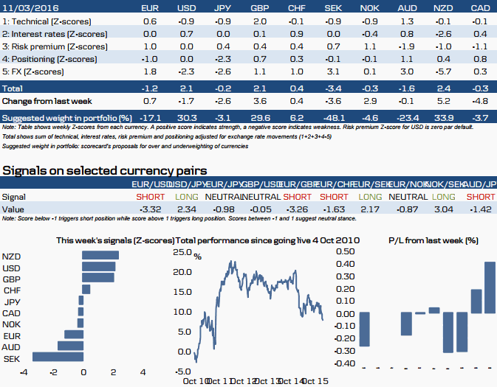Click the -48.1 suggested weight value for SEK
The width and height of the screenshot is (497, 387).
pos(333,117)
